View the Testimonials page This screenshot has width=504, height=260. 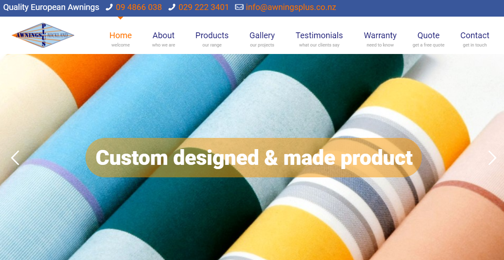[x=319, y=39]
